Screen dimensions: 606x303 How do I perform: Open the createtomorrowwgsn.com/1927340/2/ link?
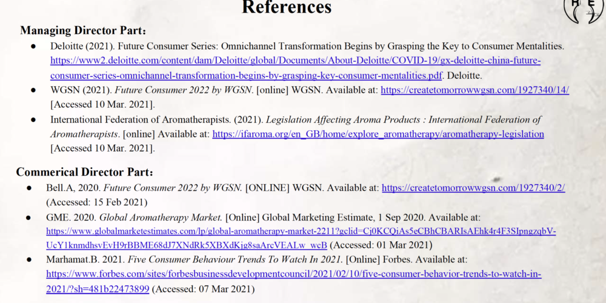(473, 188)
